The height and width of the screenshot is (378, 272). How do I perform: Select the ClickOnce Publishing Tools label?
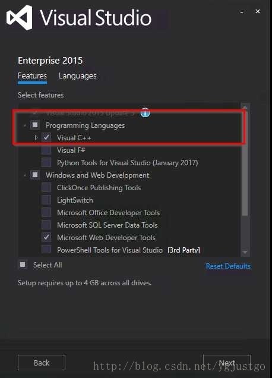(x=99, y=188)
